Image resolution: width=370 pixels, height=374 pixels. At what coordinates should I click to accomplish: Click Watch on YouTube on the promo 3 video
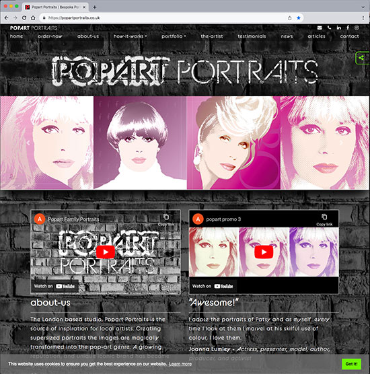(x=213, y=286)
